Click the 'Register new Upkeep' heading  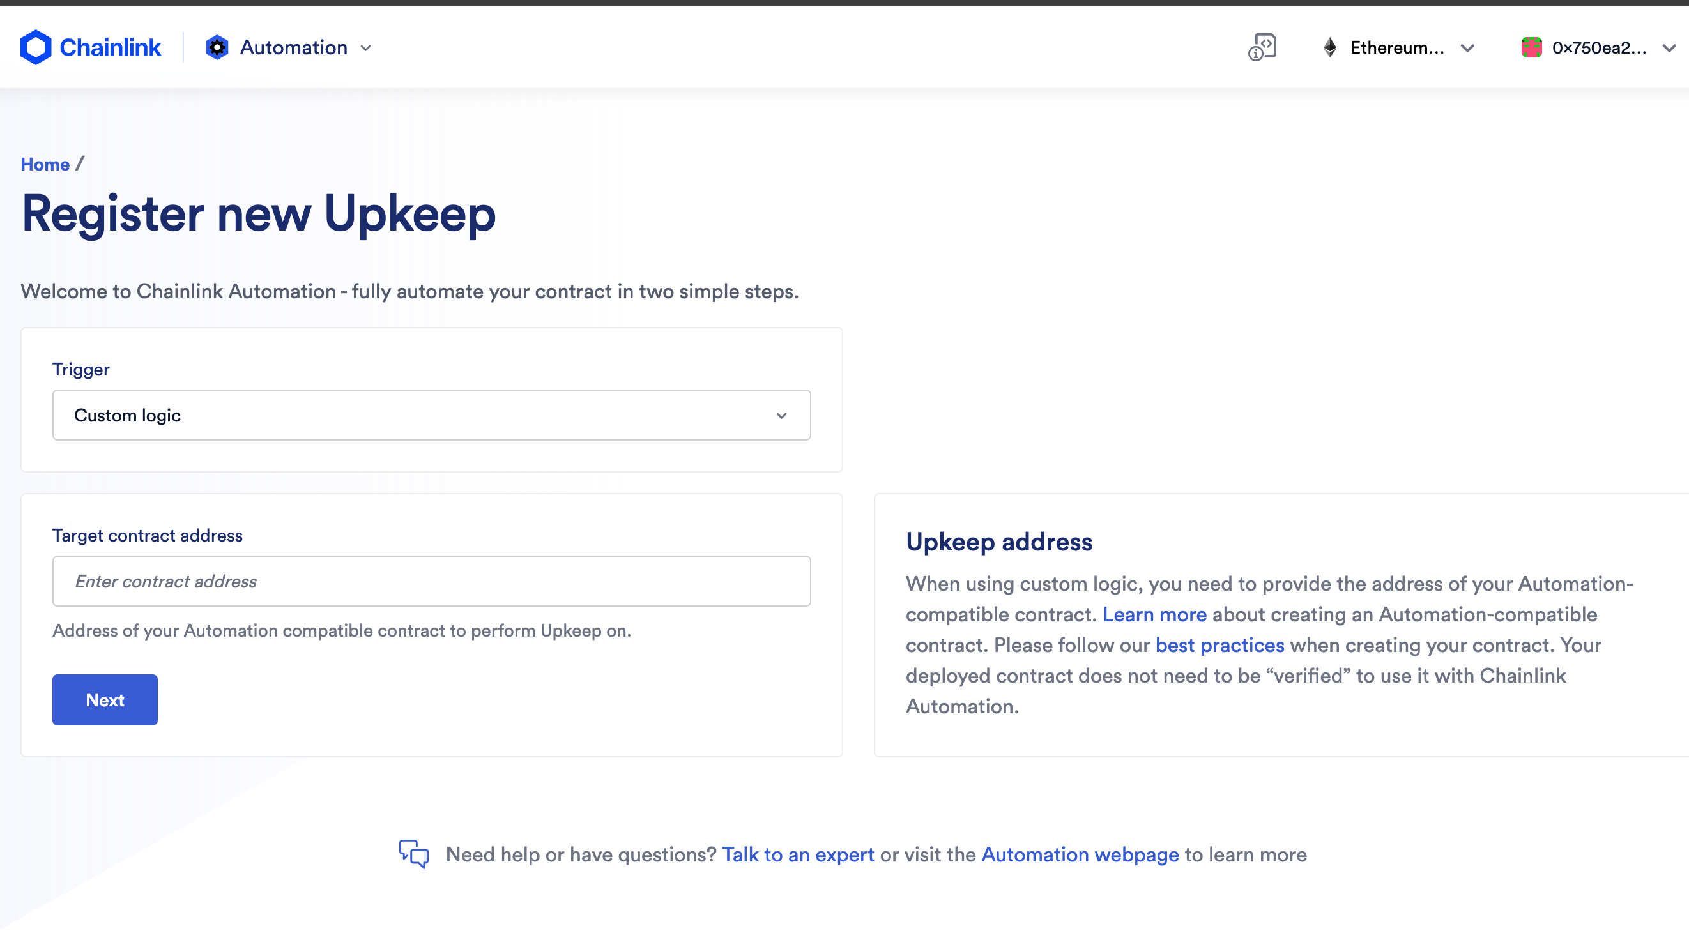click(x=258, y=214)
